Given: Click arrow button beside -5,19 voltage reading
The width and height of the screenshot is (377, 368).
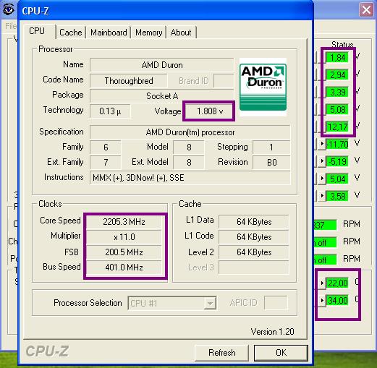Looking at the screenshot, I should 322,161.
